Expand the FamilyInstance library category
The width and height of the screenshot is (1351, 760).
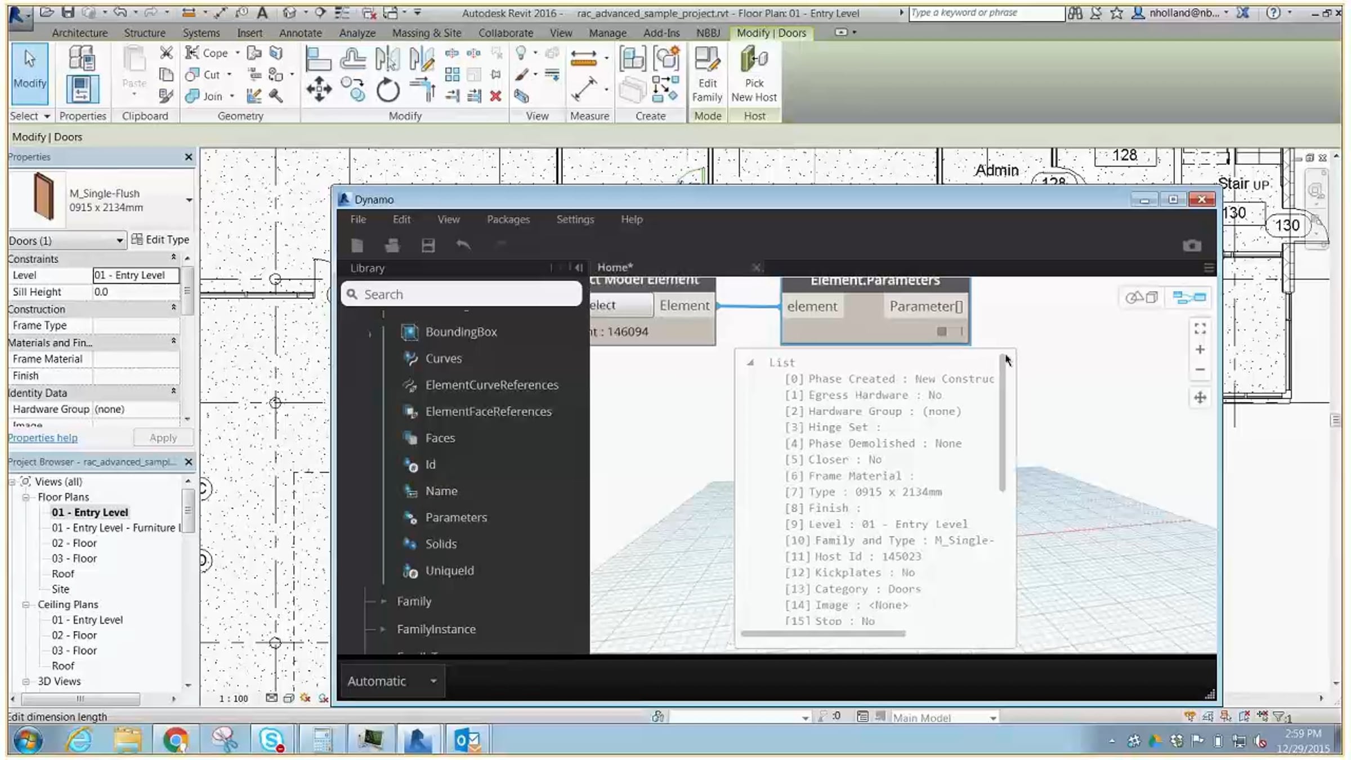coord(383,629)
